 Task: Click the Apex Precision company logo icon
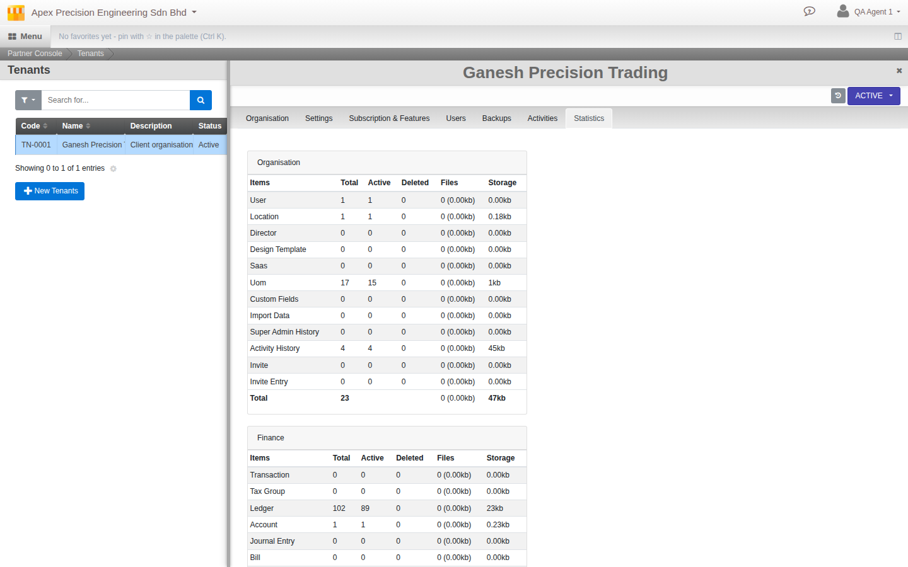[16, 13]
